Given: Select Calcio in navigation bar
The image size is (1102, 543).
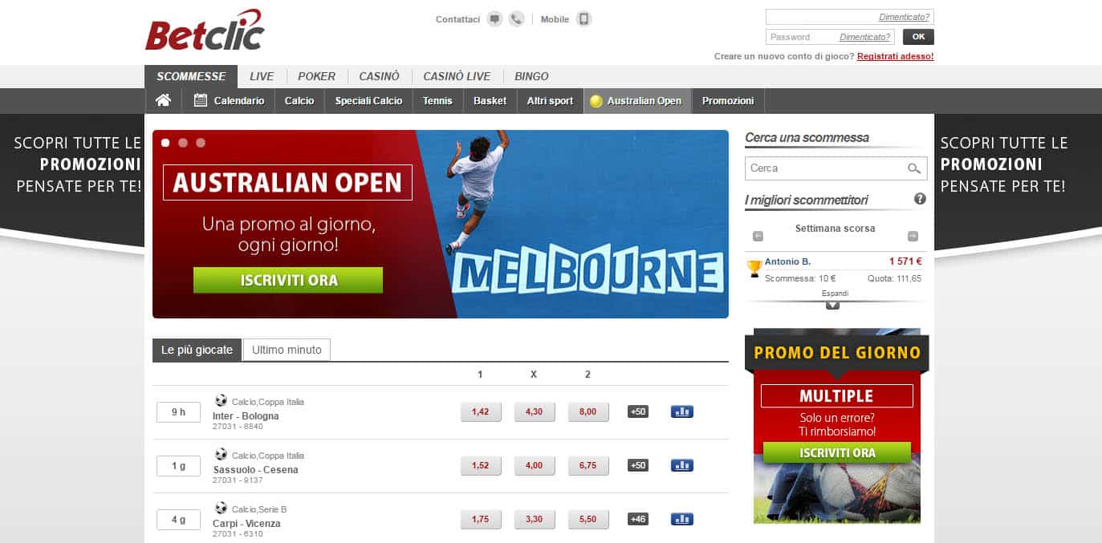Looking at the screenshot, I should [299, 101].
